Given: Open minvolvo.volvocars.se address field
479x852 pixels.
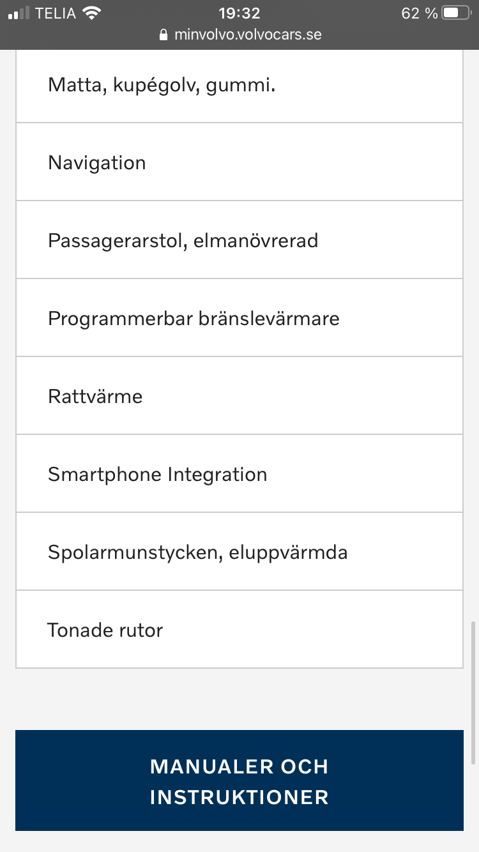Looking at the screenshot, I should (x=240, y=34).
